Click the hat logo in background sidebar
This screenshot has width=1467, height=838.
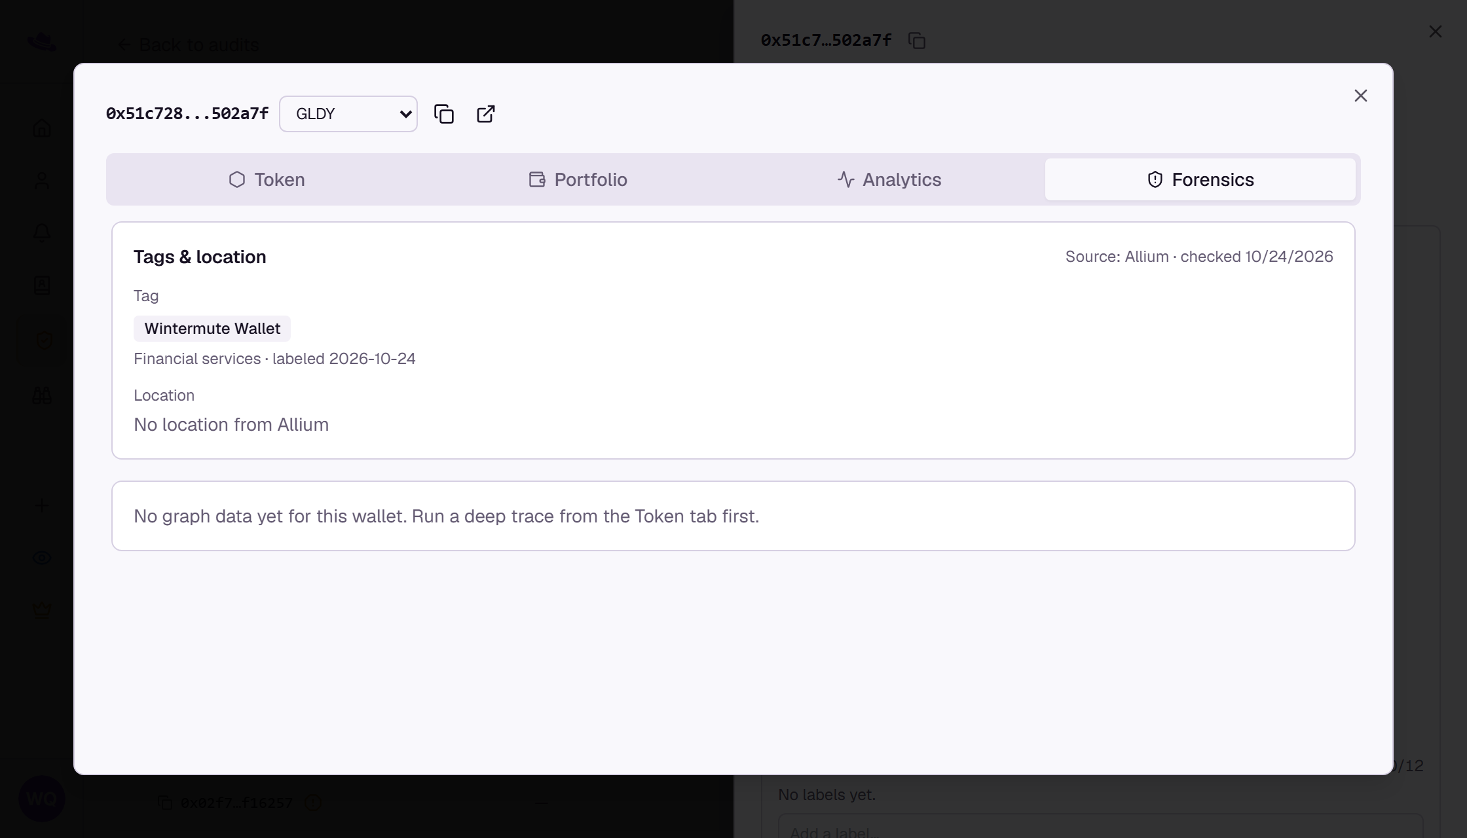[x=42, y=43]
